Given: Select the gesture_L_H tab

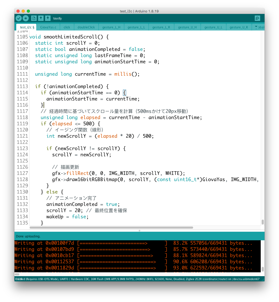Looking at the screenshot, I should point(111,27).
